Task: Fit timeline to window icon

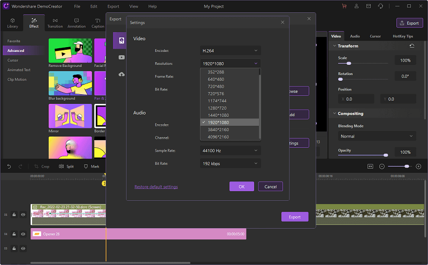Action: [370, 166]
